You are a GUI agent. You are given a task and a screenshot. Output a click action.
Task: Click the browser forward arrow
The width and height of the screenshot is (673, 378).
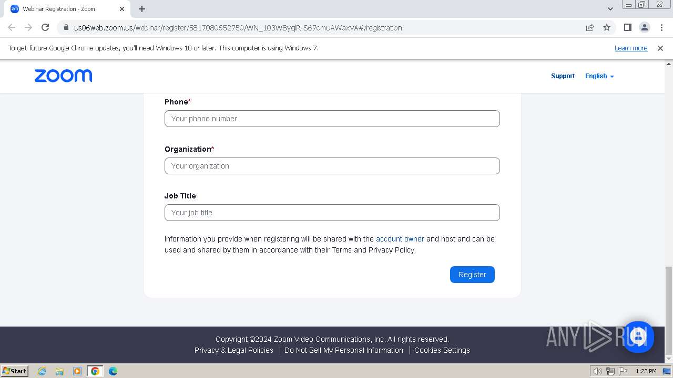point(28,27)
